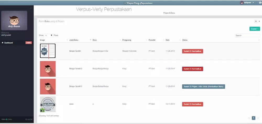
Task: Click the Belajar Sendiri book cover thumbnail
Action: pos(48,51)
